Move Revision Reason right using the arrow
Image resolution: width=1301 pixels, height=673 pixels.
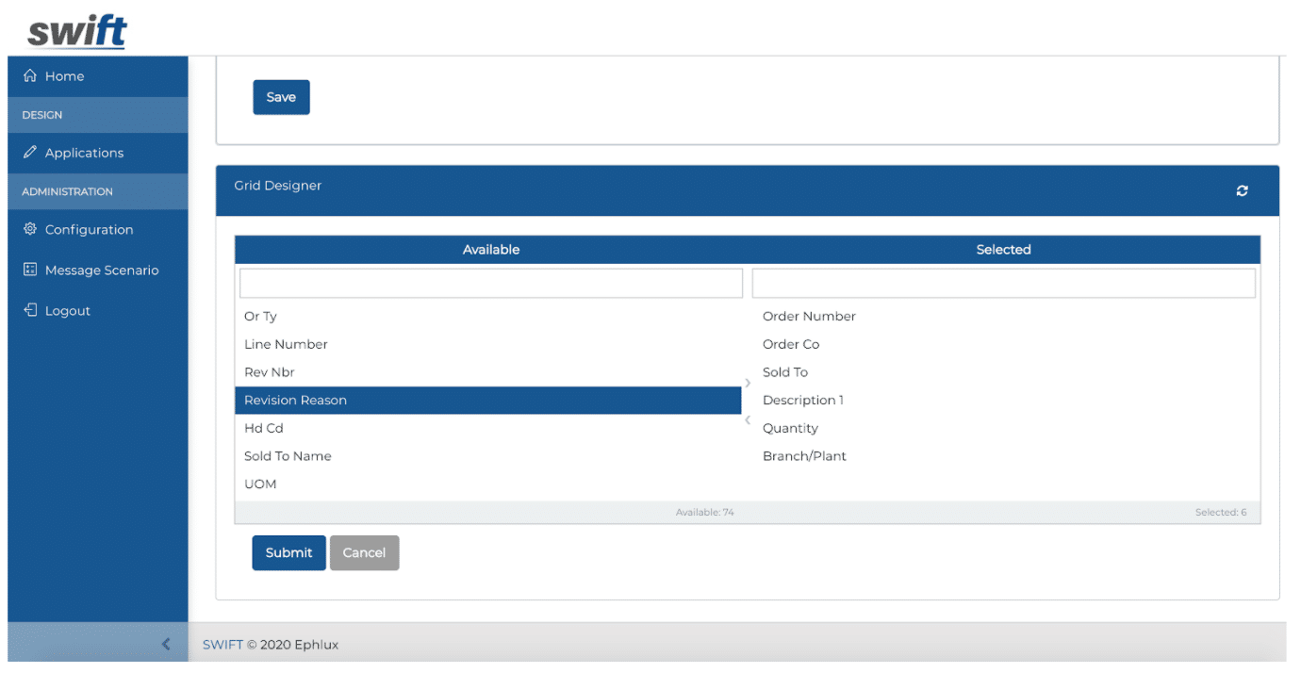(x=747, y=384)
